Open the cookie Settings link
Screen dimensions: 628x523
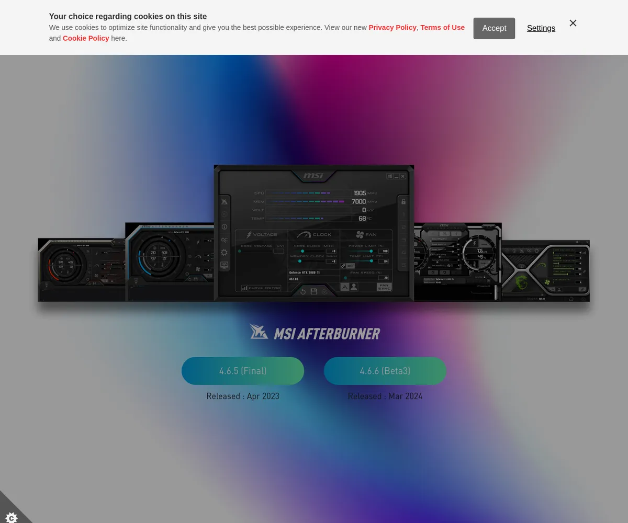click(x=541, y=28)
